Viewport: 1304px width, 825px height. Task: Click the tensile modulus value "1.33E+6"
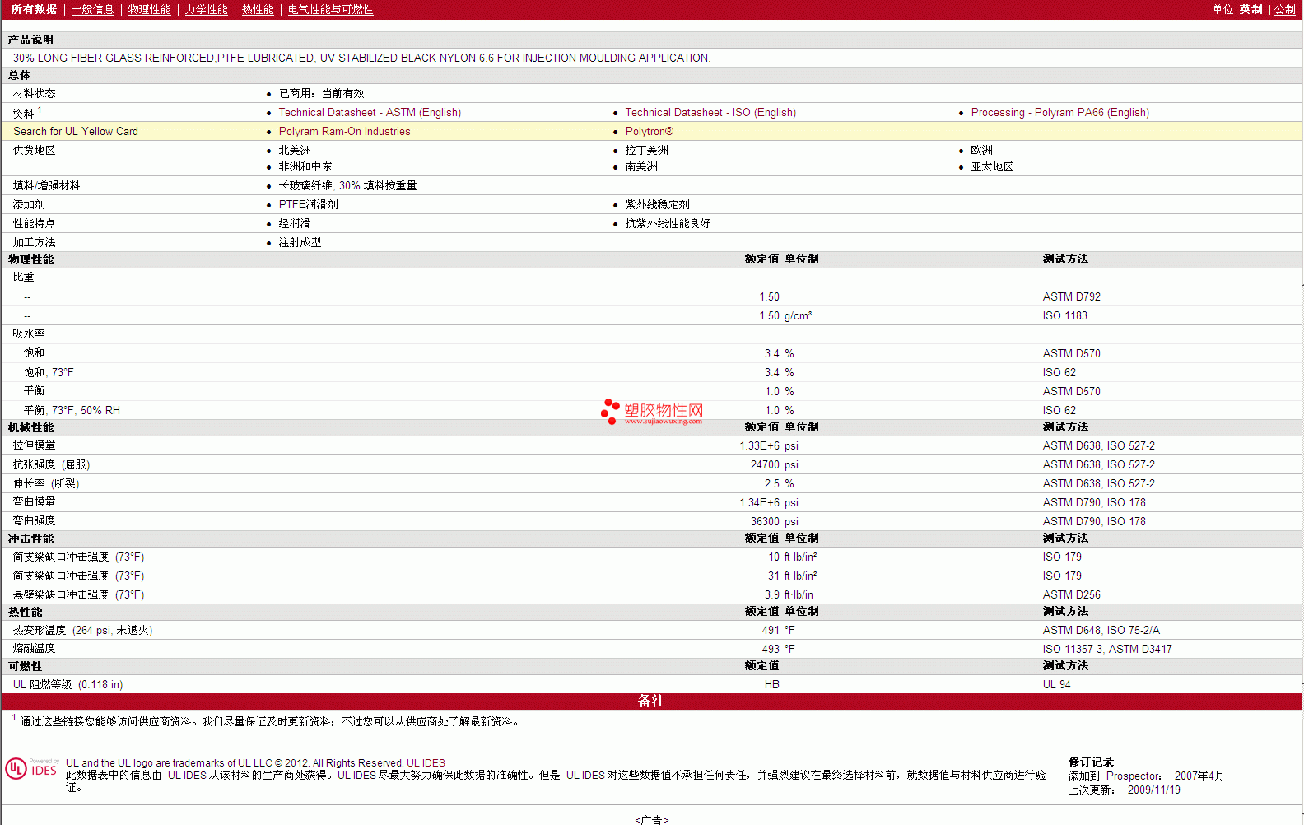759,446
